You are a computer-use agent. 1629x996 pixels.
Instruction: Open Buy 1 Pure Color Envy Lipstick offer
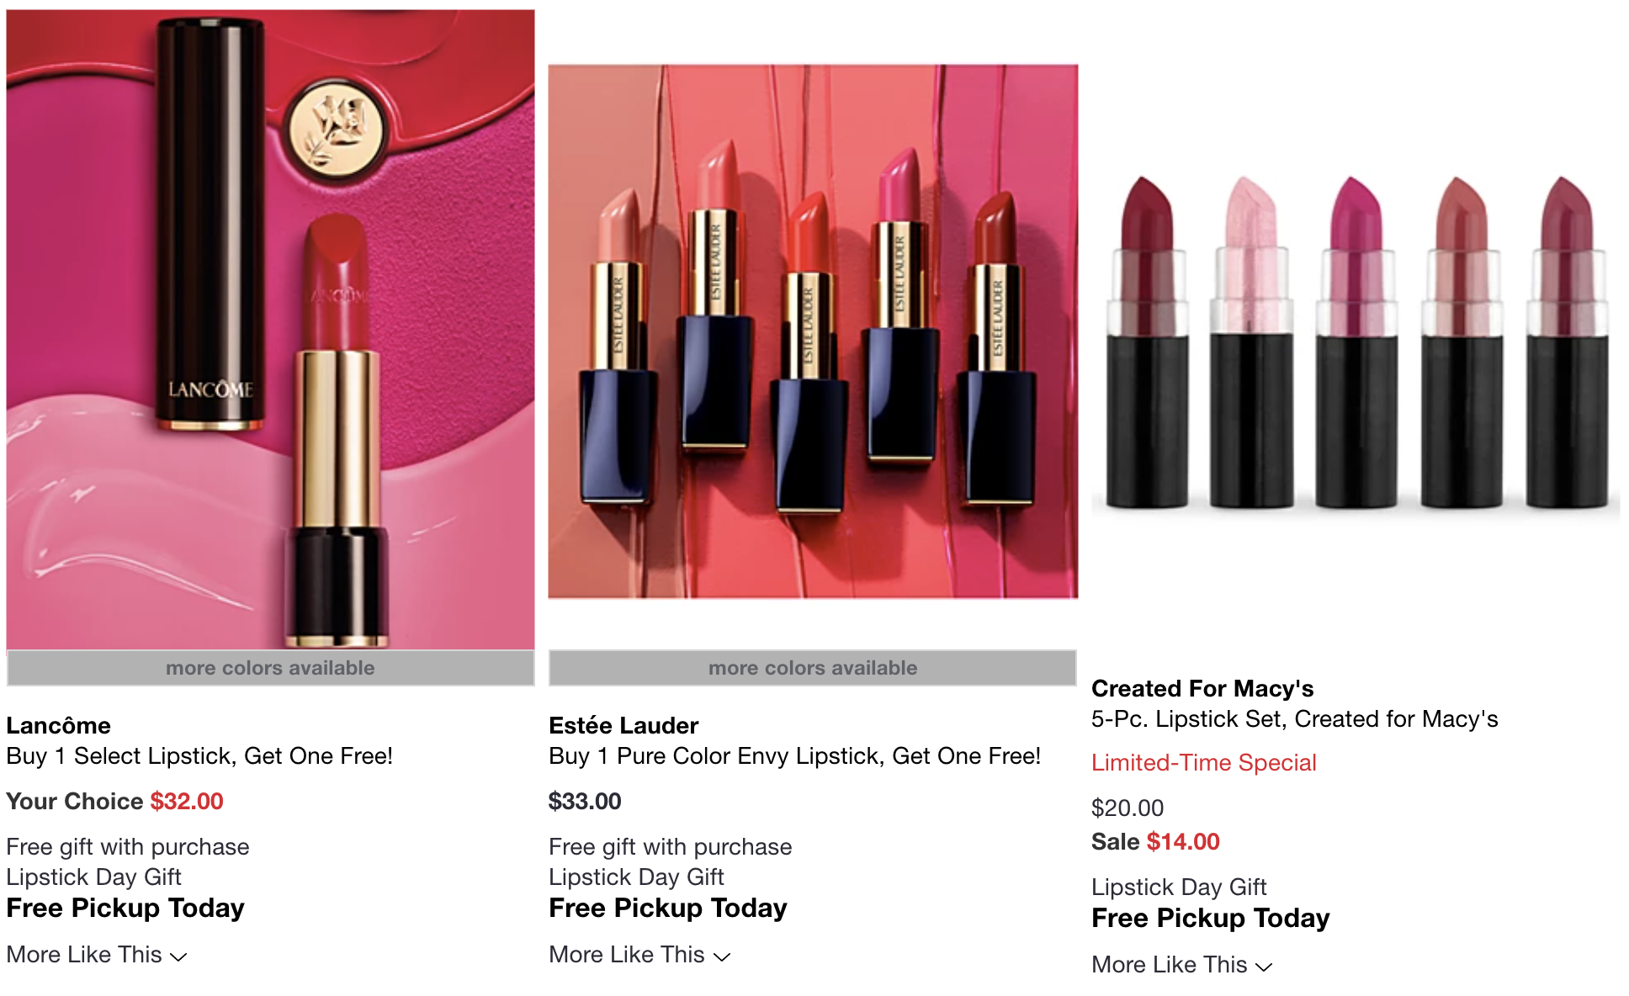(794, 755)
